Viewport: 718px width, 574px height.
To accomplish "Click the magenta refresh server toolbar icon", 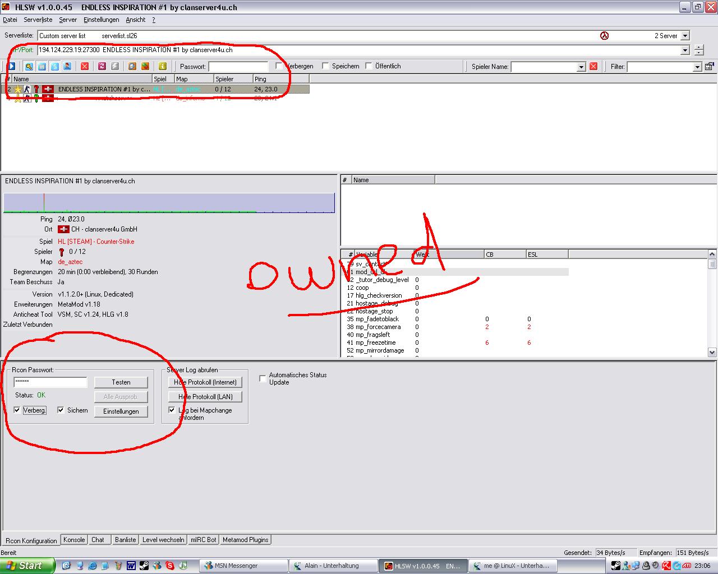I will point(102,66).
